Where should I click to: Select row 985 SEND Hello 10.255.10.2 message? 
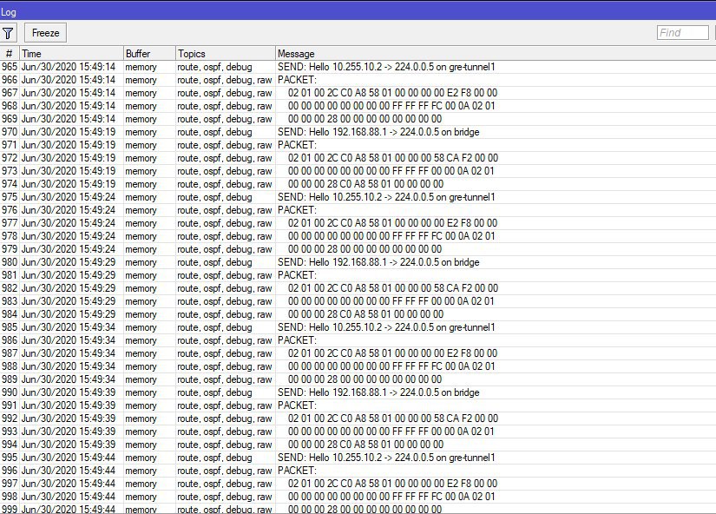tap(386, 327)
